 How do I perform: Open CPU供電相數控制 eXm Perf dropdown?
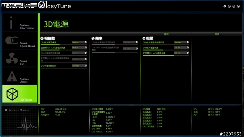pos(79,65)
